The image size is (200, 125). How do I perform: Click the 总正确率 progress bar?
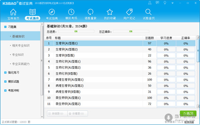(x=131, y=31)
